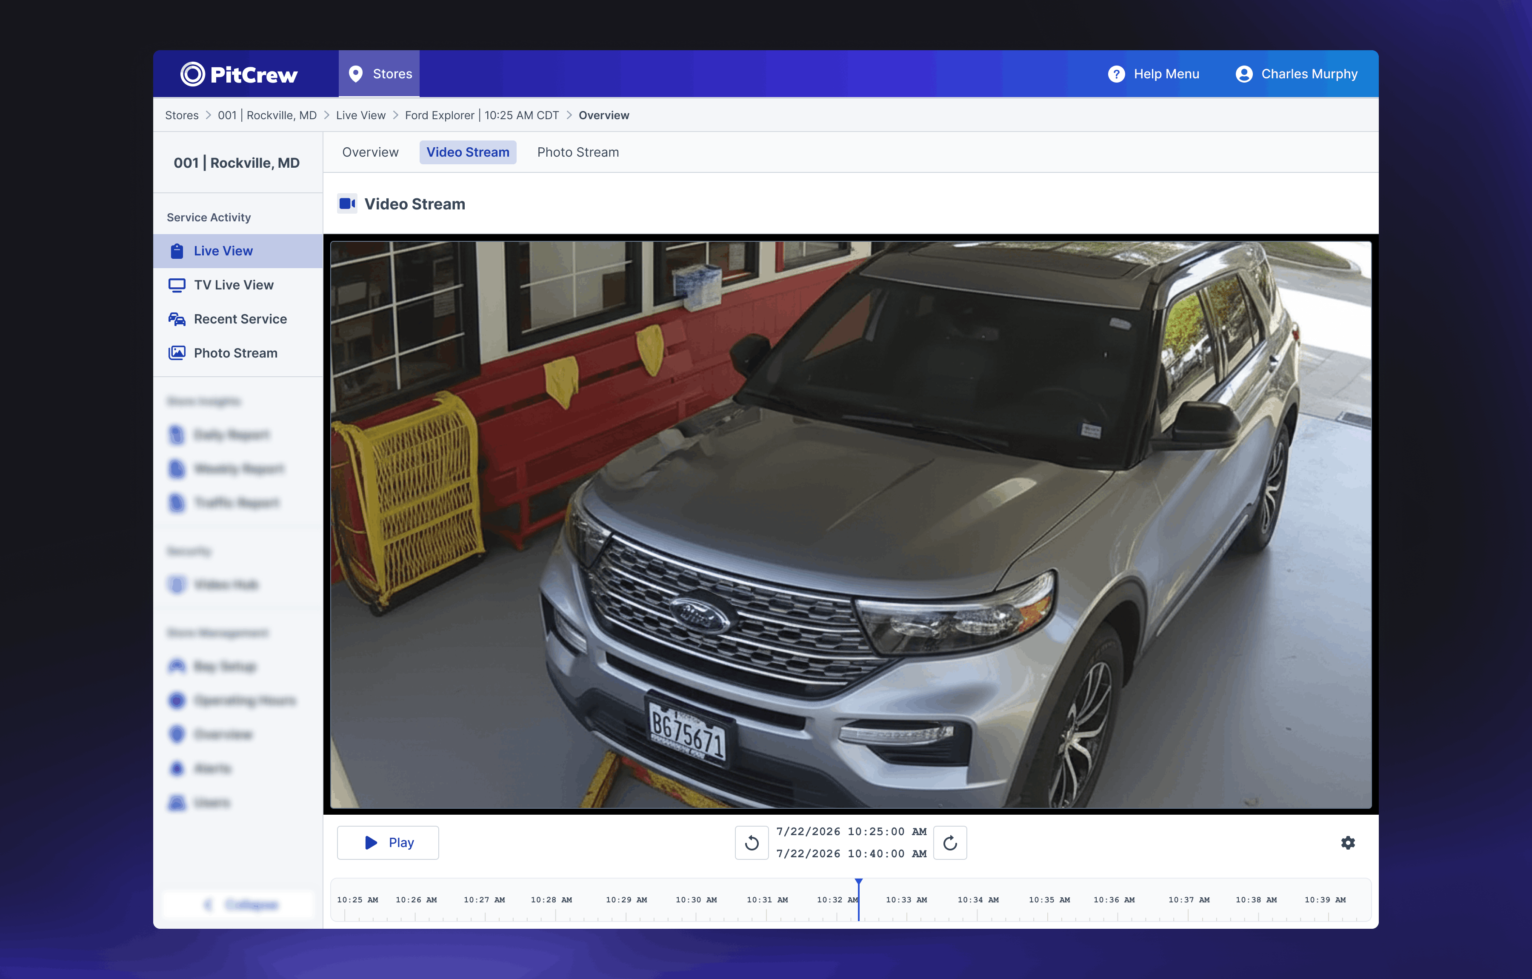Click the camera icon beside the Video Stream heading
Viewport: 1532px width, 979px height.
point(347,204)
